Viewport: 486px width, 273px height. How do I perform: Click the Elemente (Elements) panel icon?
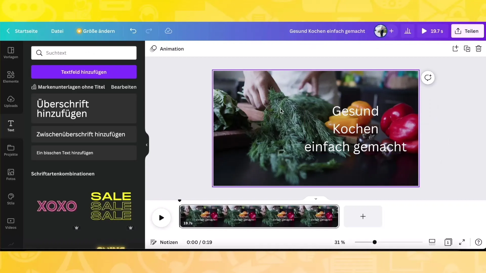point(10,77)
